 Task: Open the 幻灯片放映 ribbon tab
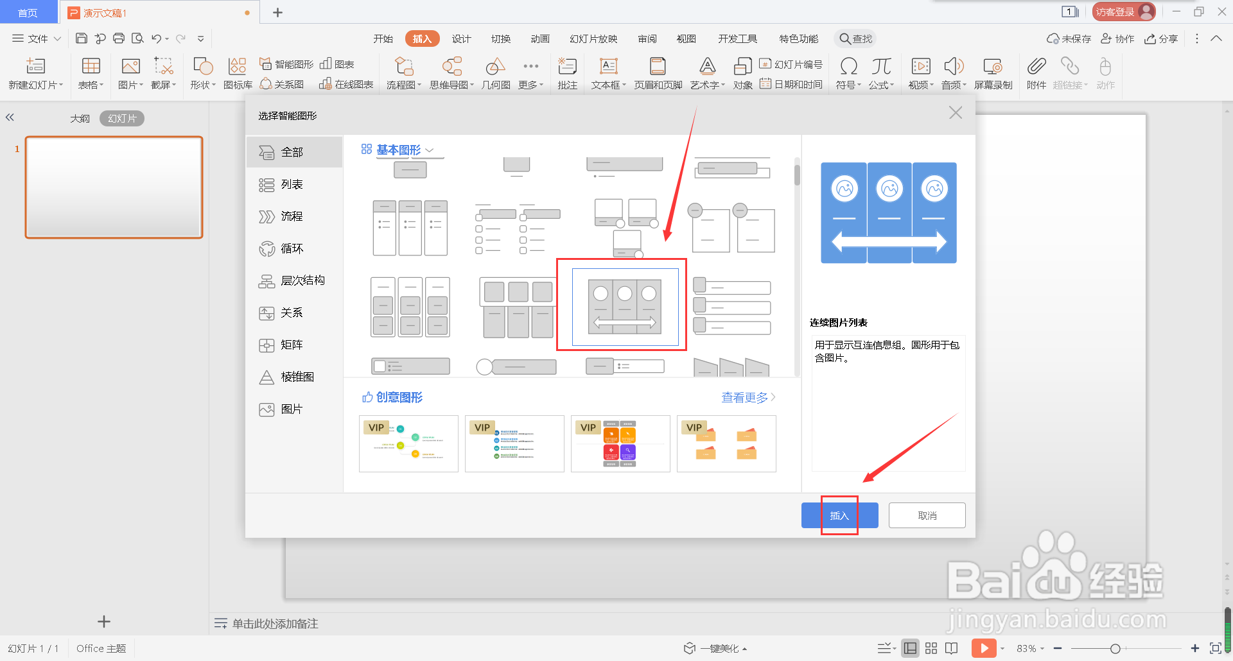tap(593, 39)
